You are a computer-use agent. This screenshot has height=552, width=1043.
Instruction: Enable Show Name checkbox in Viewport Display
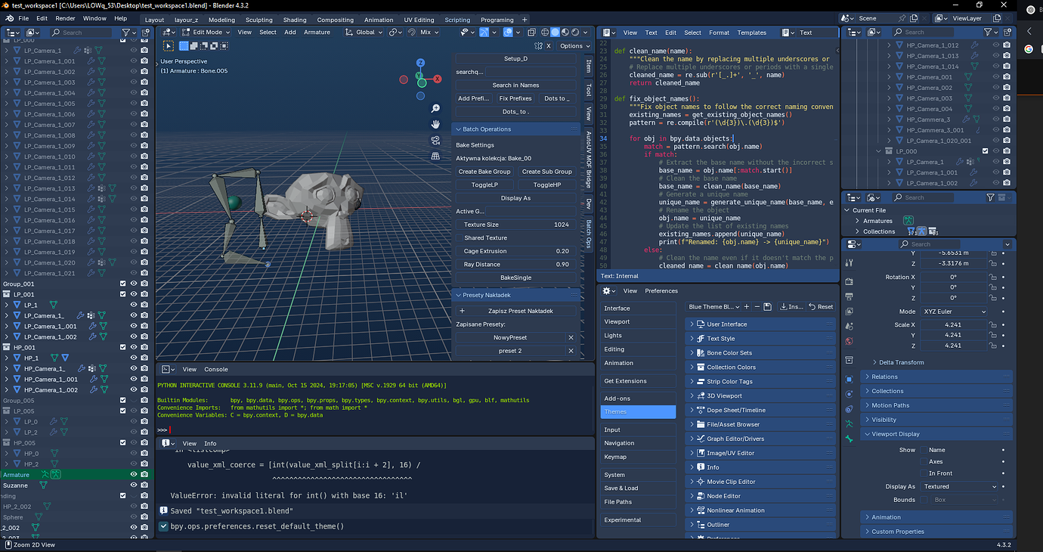[924, 450]
